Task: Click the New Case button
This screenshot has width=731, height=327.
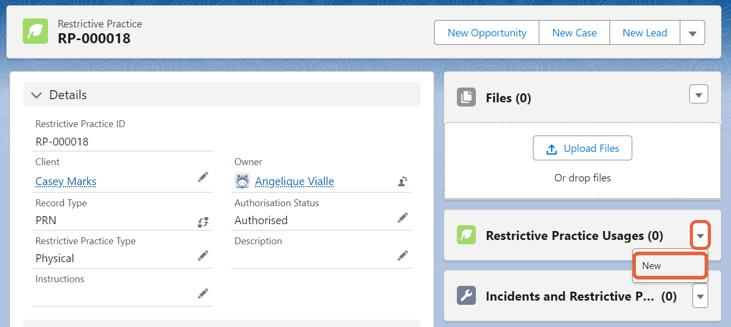Action: (574, 32)
